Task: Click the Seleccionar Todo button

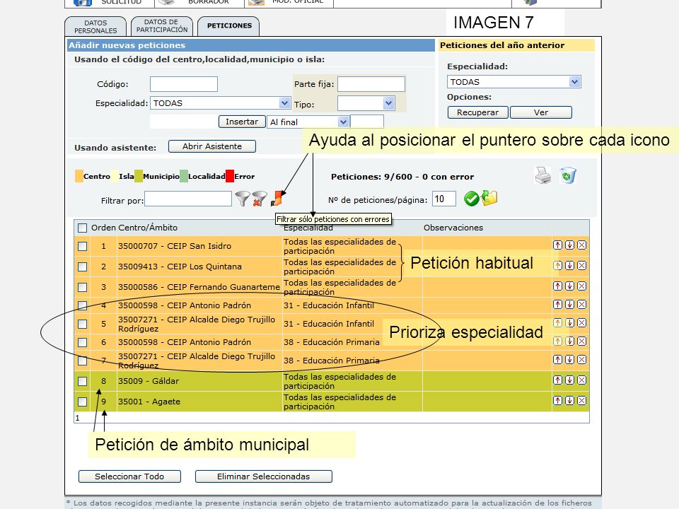Action: pos(129,476)
